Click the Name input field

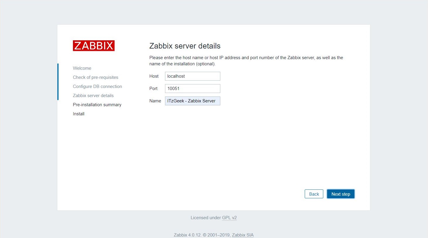point(193,101)
